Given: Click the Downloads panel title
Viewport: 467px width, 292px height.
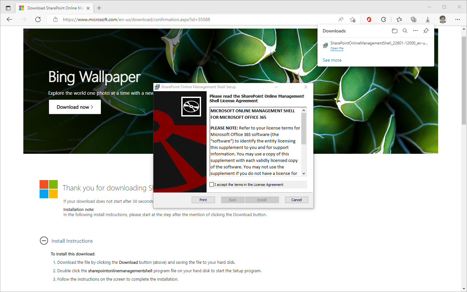Looking at the screenshot, I should coord(334,31).
